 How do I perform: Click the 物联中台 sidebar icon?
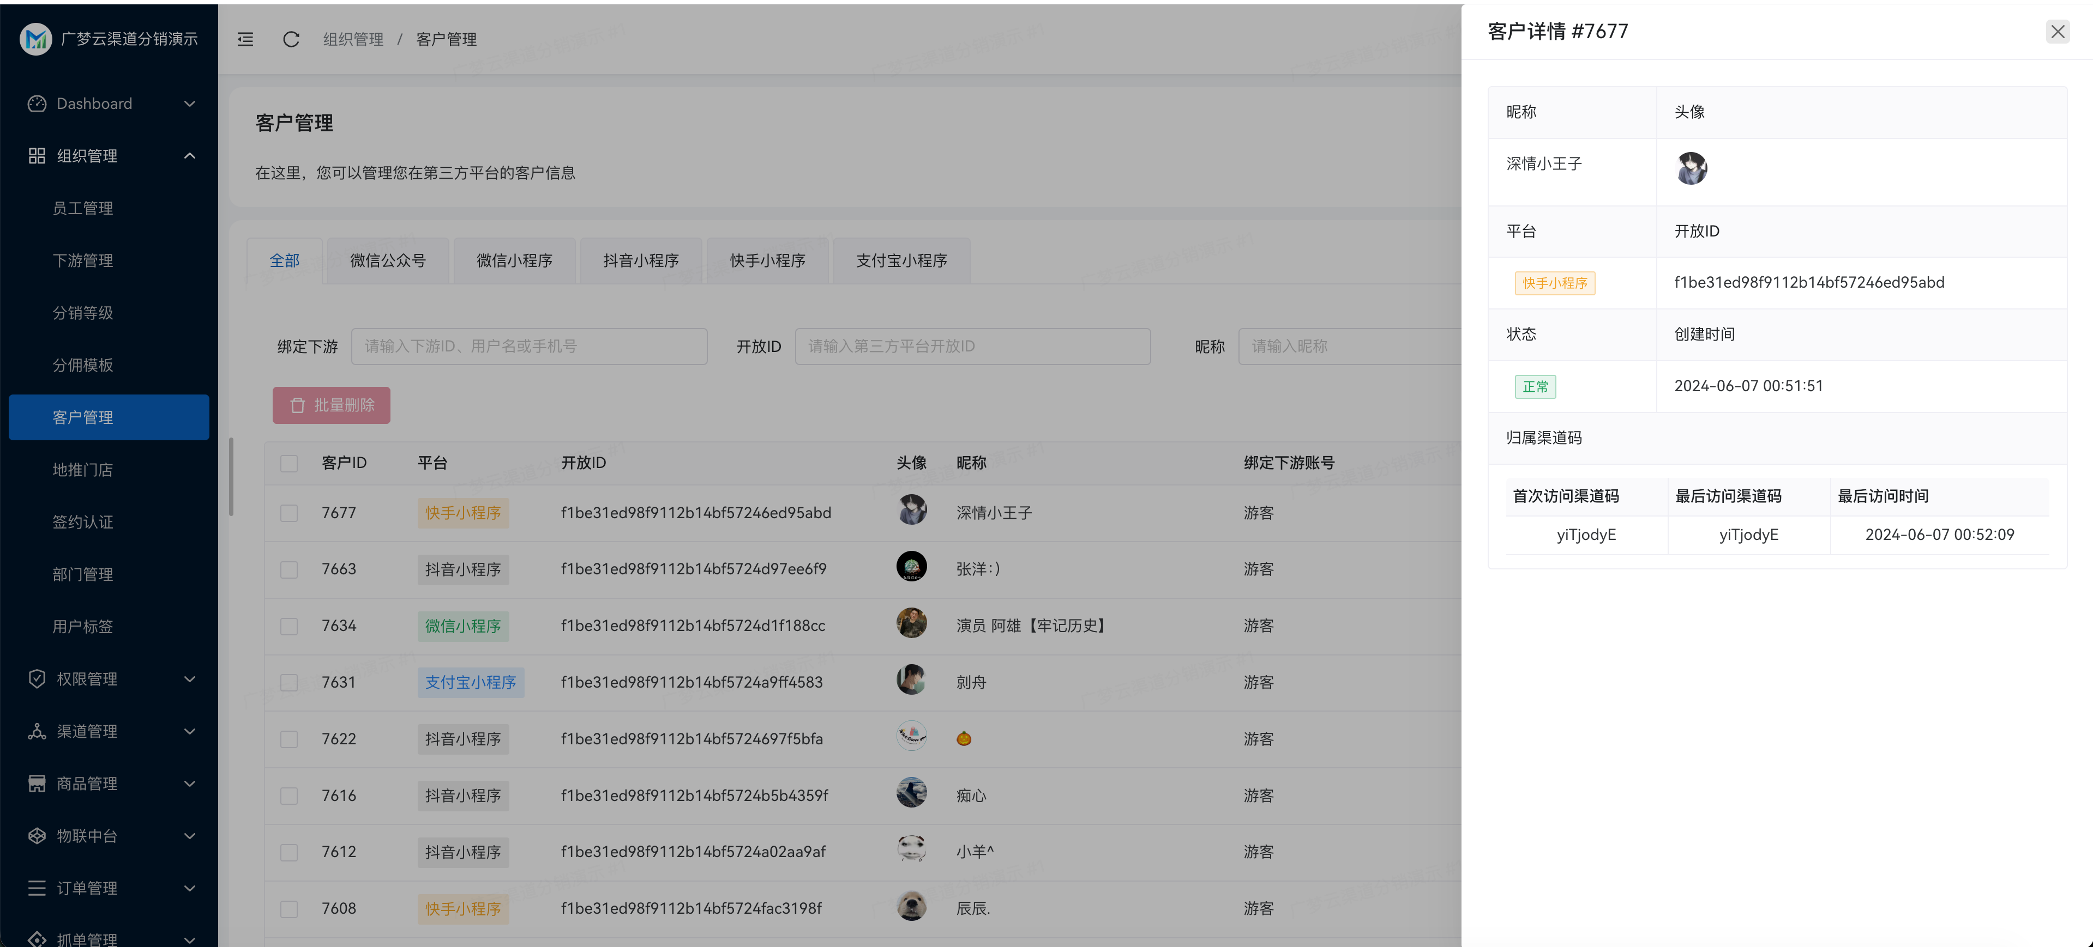click(37, 835)
